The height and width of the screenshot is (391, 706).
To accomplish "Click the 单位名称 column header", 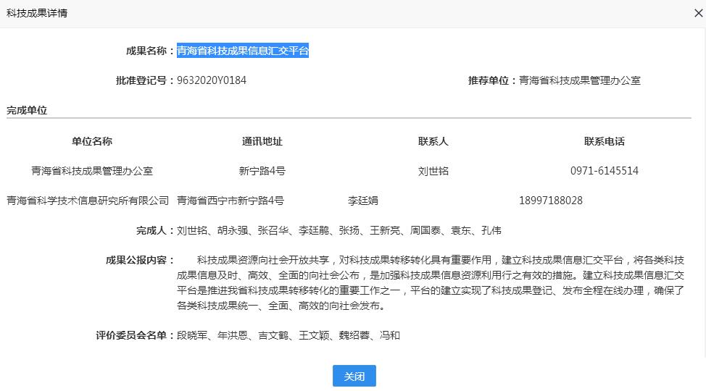I will [x=92, y=141].
